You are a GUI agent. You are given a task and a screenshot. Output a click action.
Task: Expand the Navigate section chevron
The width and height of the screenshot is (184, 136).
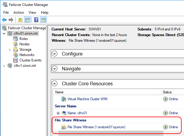coord(55,69)
